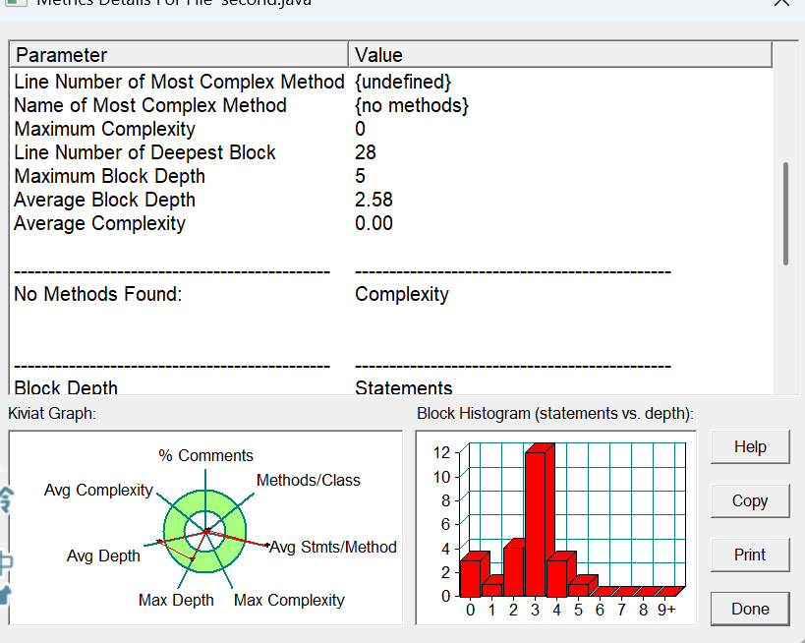Click the histogram bar at depth 2
This screenshot has width=805, height=643.
514,571
